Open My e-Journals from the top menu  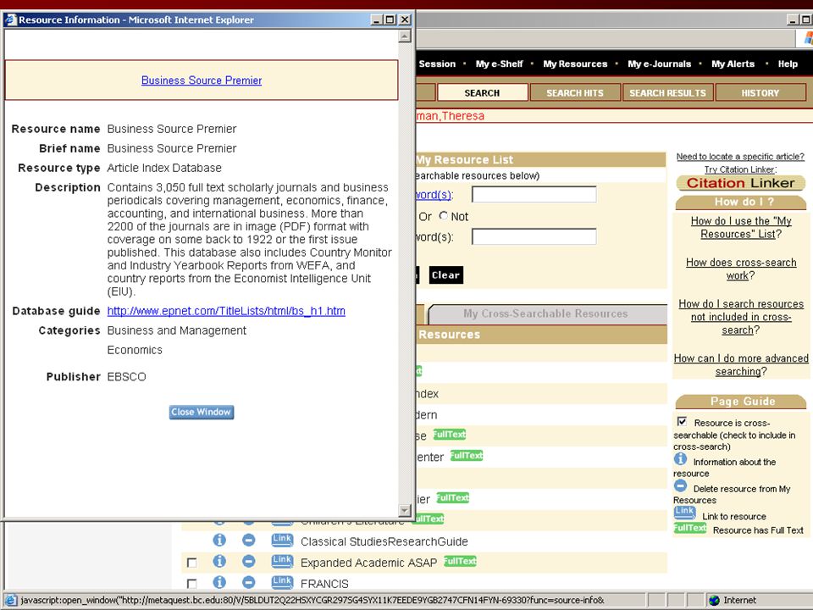coord(659,64)
